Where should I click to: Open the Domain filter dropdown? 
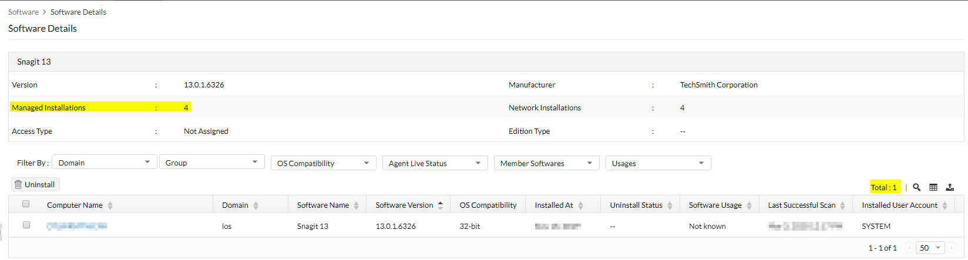click(x=104, y=163)
